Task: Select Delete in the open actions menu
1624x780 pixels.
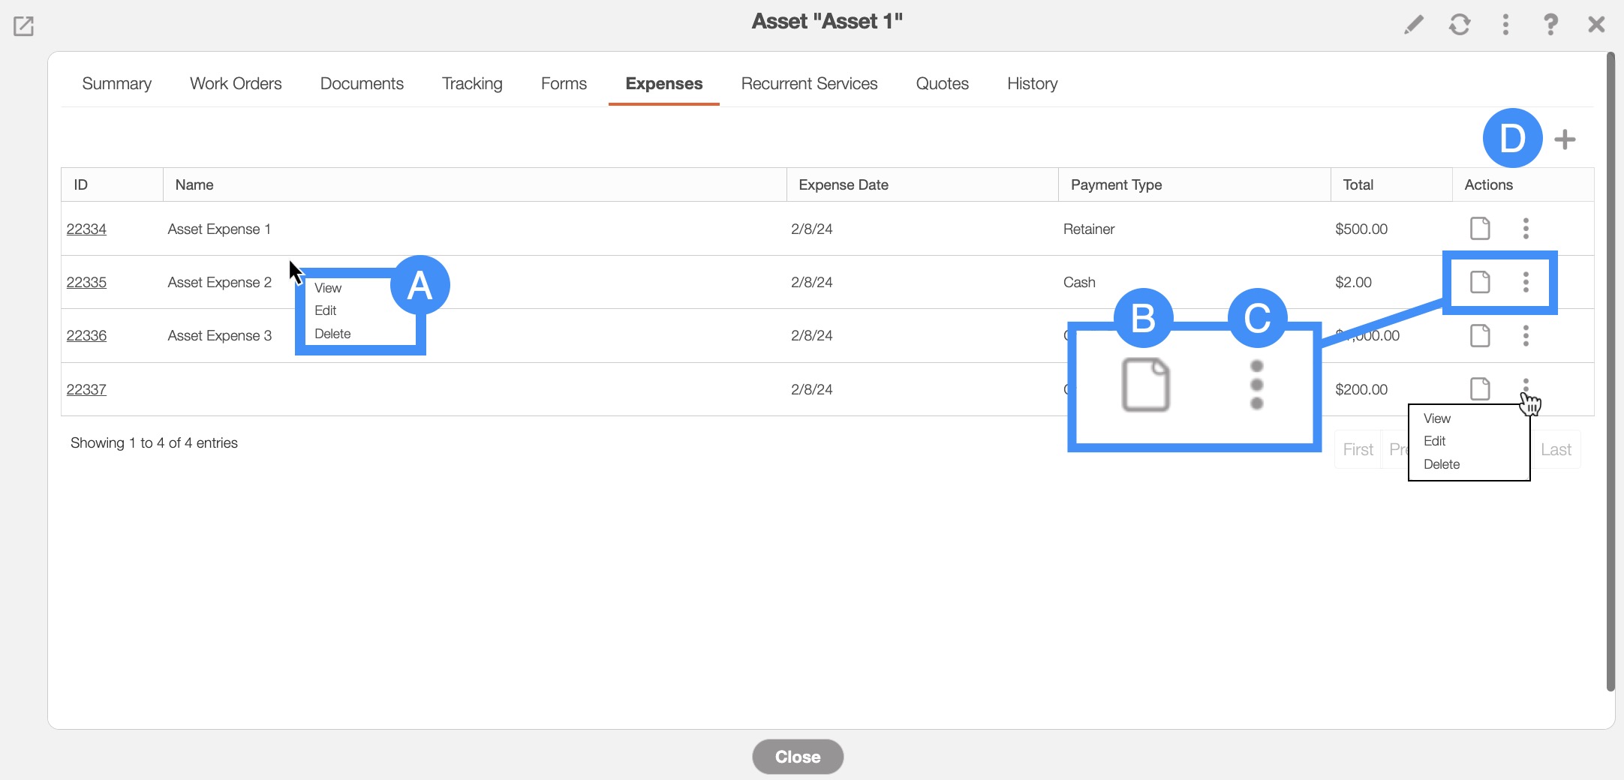Action: tap(1442, 464)
